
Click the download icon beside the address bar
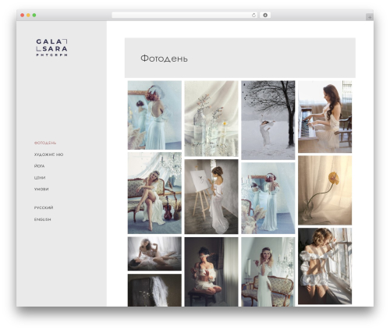click(265, 16)
